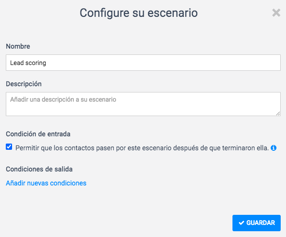Uncheck the contact re-entry checkbox

tap(9, 147)
